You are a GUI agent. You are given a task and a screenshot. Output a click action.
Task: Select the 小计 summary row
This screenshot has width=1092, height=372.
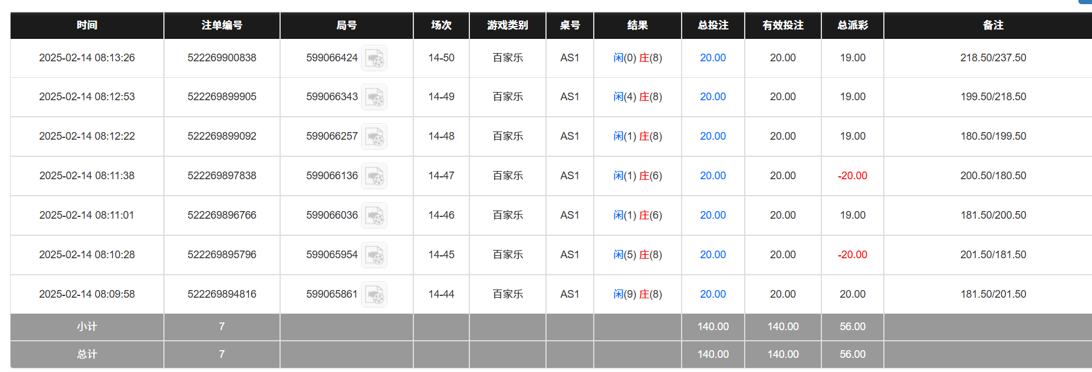pos(86,327)
